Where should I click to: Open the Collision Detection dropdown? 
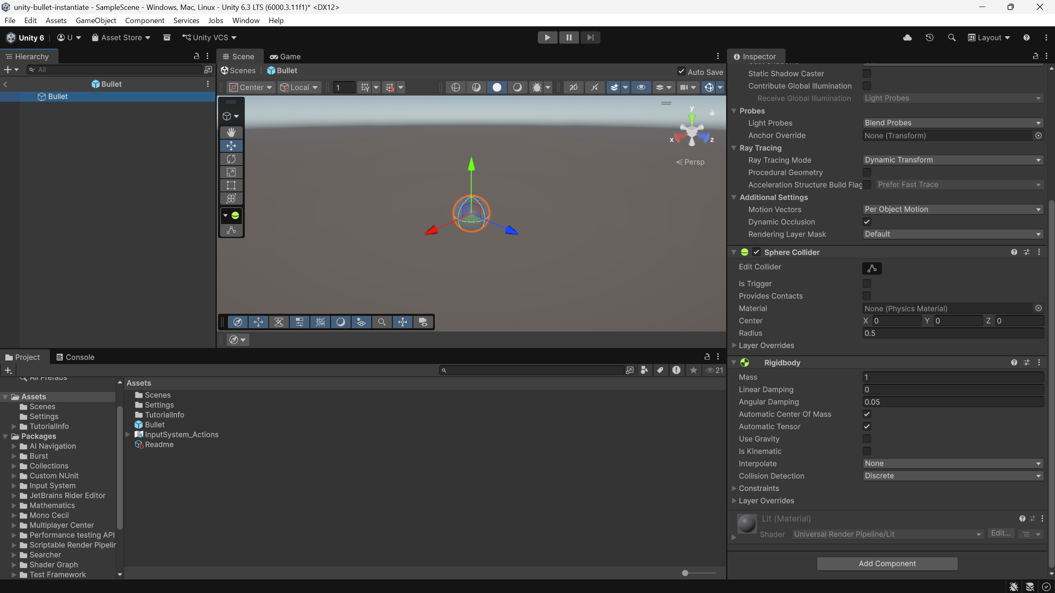pyautogui.click(x=952, y=476)
